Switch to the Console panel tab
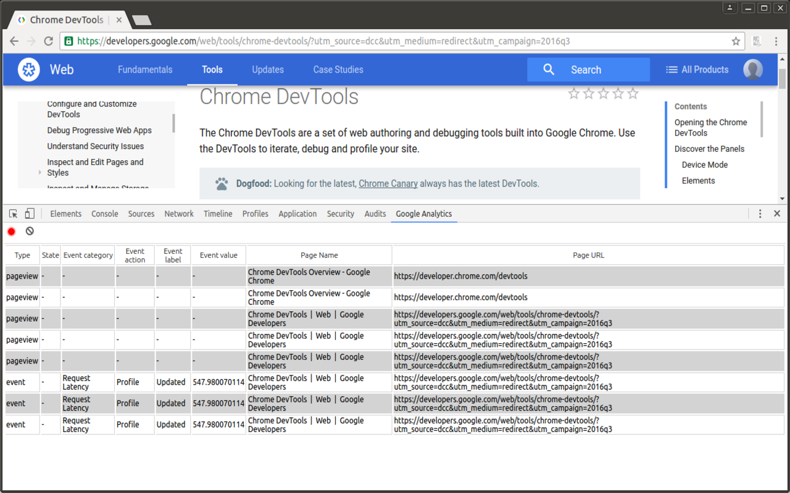The height and width of the screenshot is (493, 790). point(105,214)
